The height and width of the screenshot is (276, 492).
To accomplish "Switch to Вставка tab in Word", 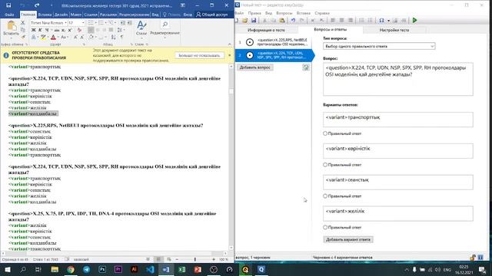I will [x=45, y=15].
